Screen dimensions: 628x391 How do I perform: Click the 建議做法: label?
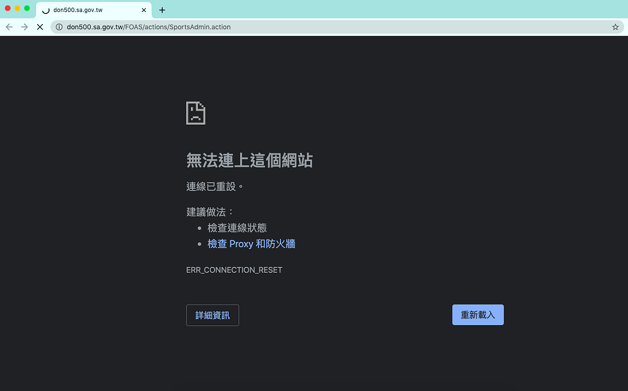tap(210, 212)
